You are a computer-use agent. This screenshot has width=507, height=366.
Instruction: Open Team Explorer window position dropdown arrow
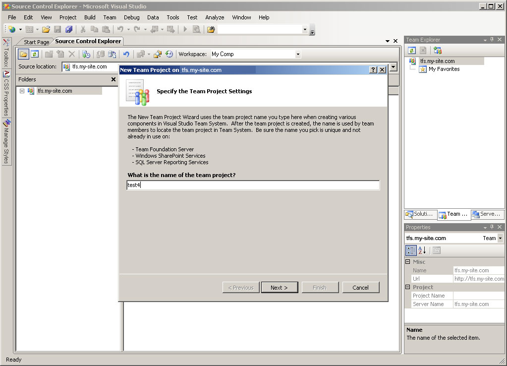tap(485, 40)
